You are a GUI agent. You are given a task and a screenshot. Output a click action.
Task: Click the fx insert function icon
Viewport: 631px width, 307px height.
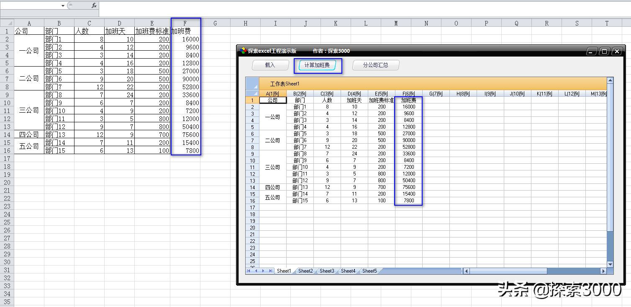(x=94, y=5)
